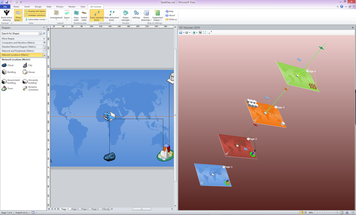Open the Supported shapes dropdown
The height and width of the screenshot is (215, 356).
click(x=157, y=15)
